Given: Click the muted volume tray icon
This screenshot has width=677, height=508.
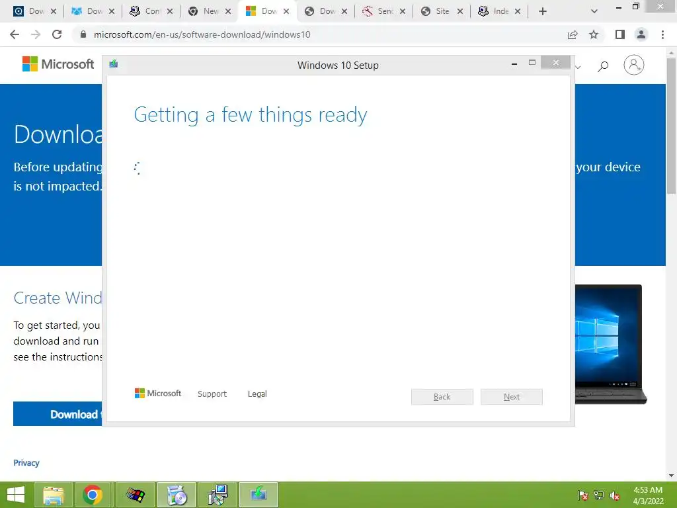Looking at the screenshot, I should [615, 495].
